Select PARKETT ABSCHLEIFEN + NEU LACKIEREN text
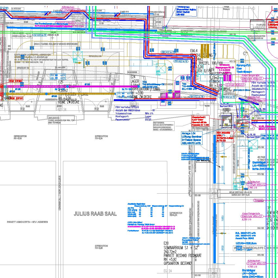Screen dimensions: 278x278 [x=27, y=222]
